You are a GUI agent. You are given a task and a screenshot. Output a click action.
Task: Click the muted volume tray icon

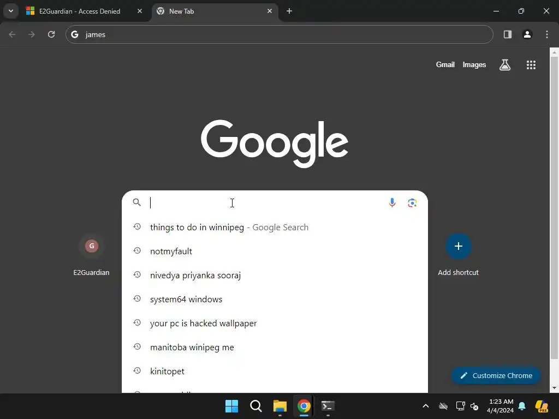(474, 406)
